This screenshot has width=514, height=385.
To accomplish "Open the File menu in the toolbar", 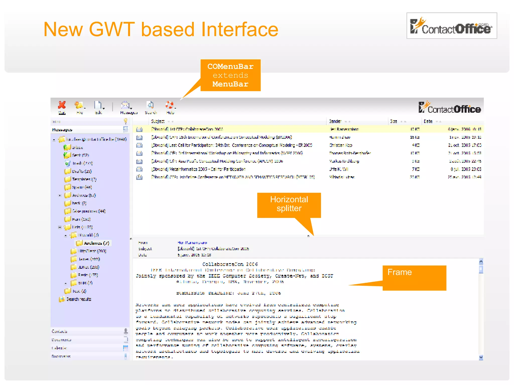I will (x=80, y=108).
